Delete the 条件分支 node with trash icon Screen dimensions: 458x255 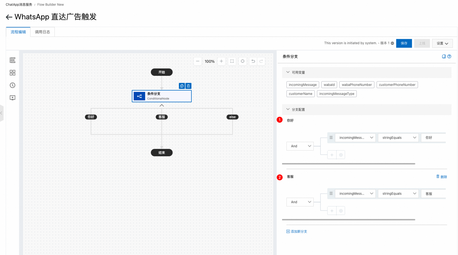pos(188,86)
